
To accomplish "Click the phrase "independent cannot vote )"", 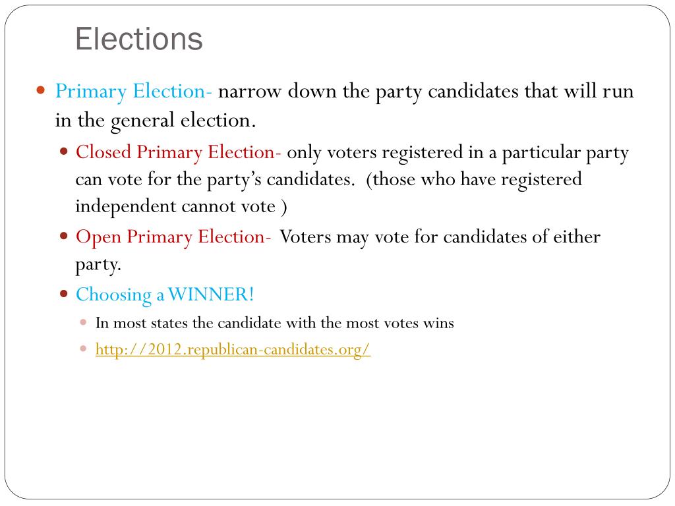I will point(181,206).
